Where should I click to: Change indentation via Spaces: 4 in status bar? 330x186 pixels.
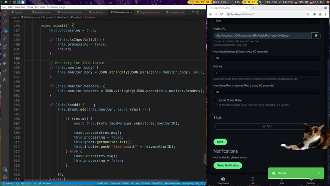[116, 183]
